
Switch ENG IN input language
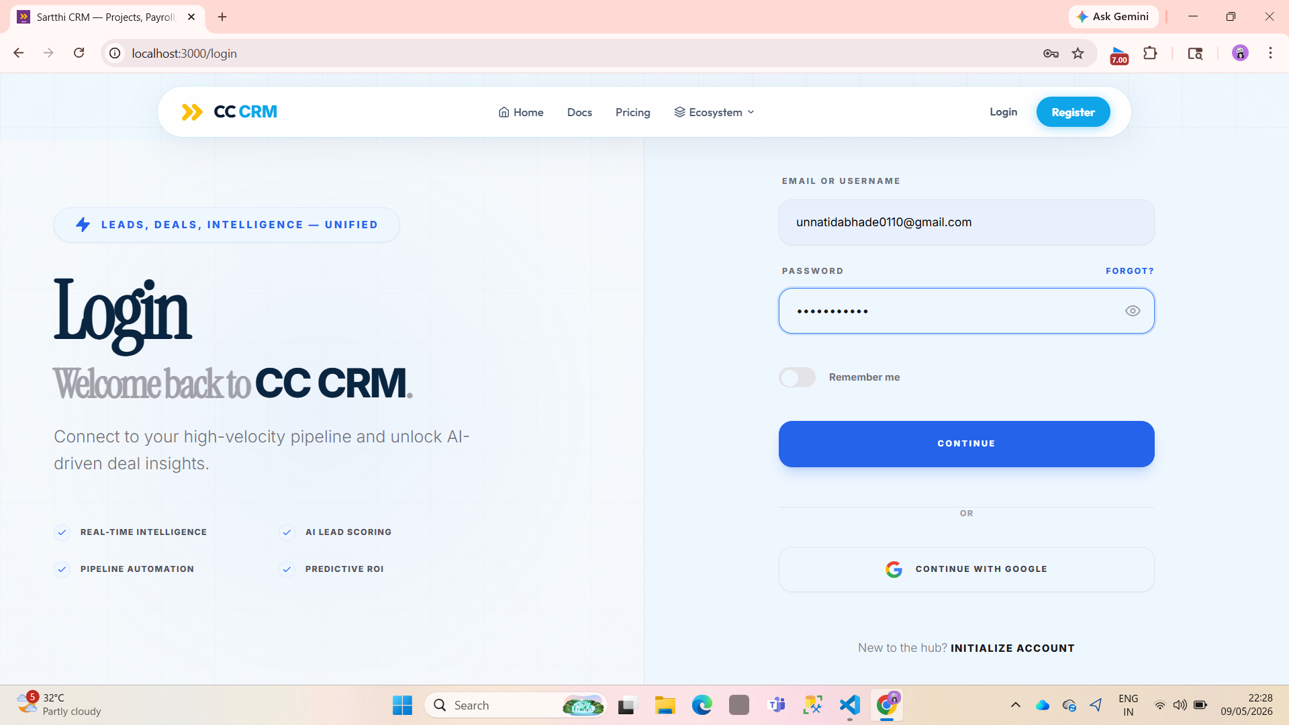tap(1128, 706)
